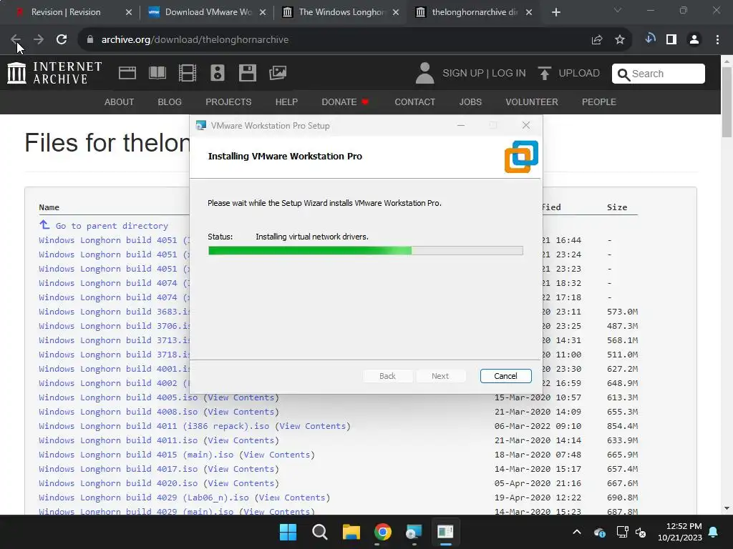Click the taskbar clock and date
Screen dimensions: 733x549
click(680, 532)
